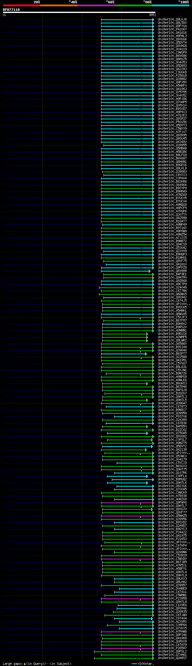
Task: Click the green ~80% identity legend segment
Action: [x=133, y=5]
